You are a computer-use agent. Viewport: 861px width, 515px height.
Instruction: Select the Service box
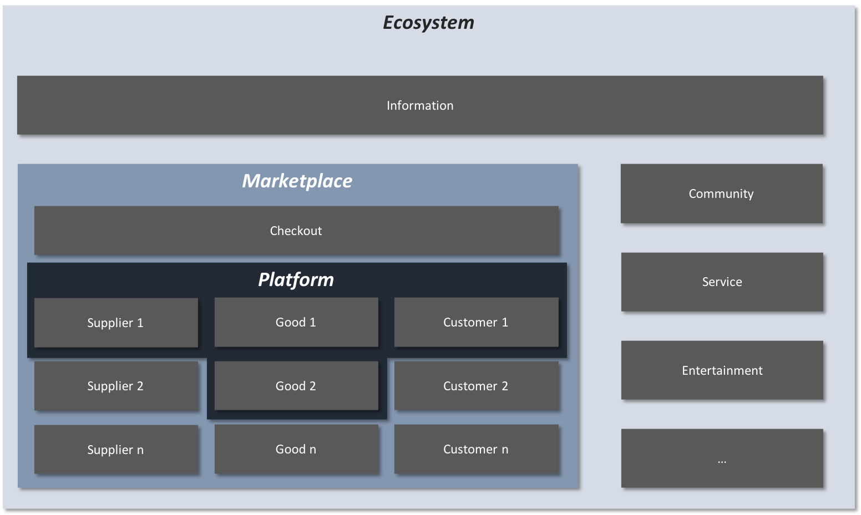coord(722,282)
